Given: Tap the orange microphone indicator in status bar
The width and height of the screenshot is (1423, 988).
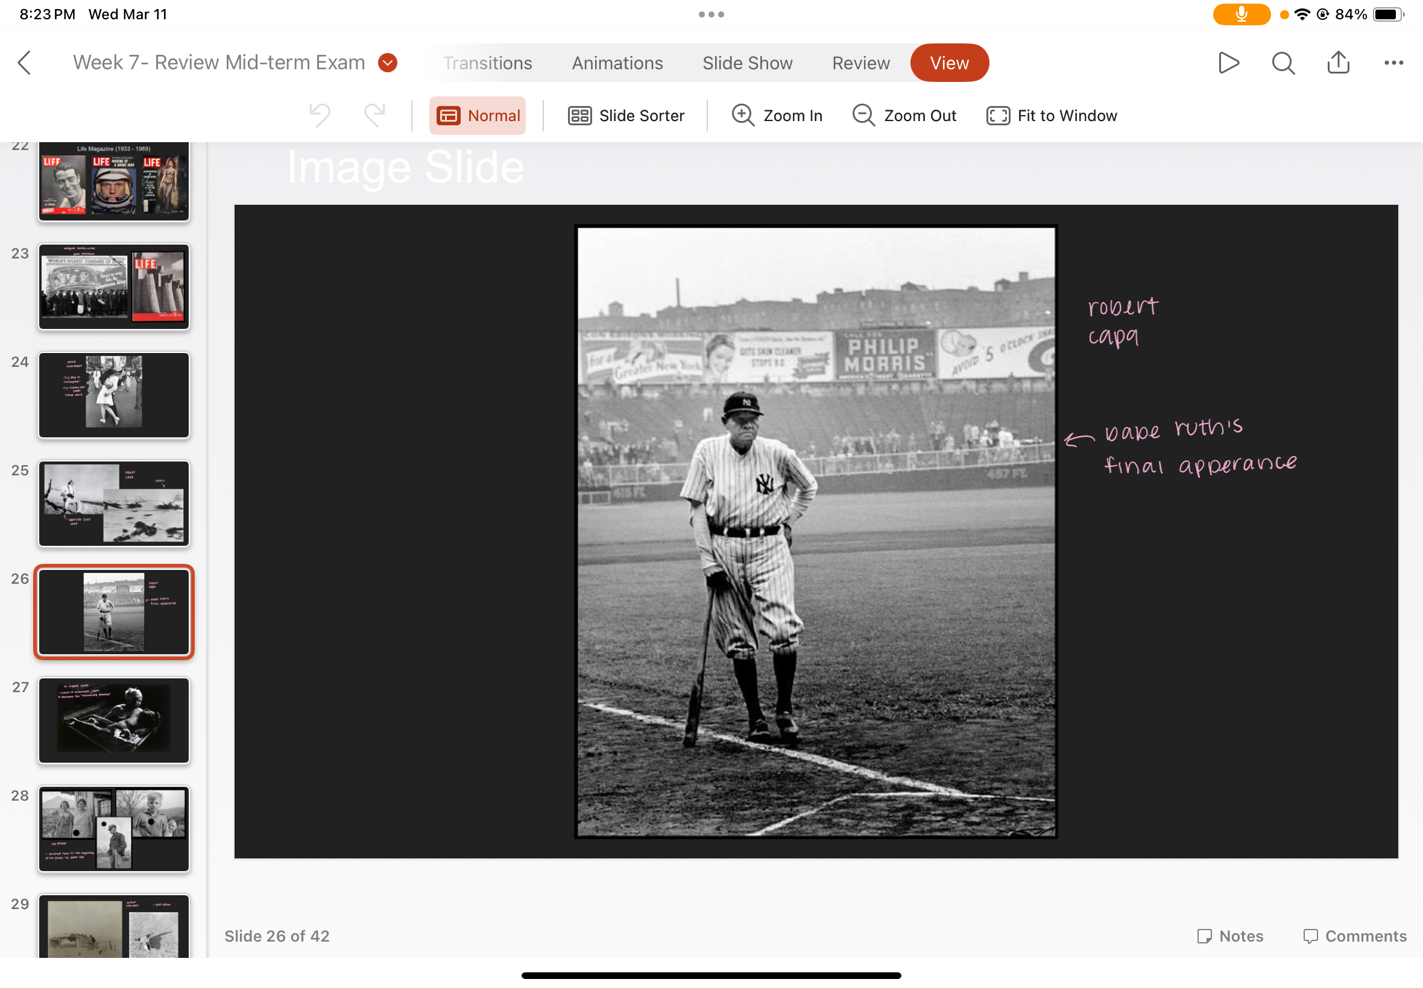Looking at the screenshot, I should [1241, 14].
